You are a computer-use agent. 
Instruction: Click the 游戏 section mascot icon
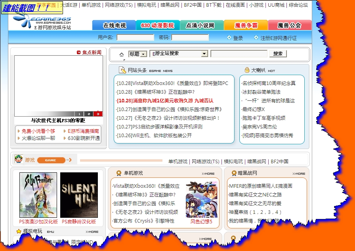coord(19,159)
